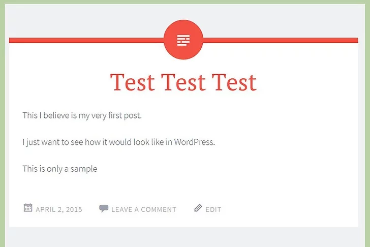Click the Edit text link
Image resolution: width=370 pixels, height=247 pixels.
213,209
